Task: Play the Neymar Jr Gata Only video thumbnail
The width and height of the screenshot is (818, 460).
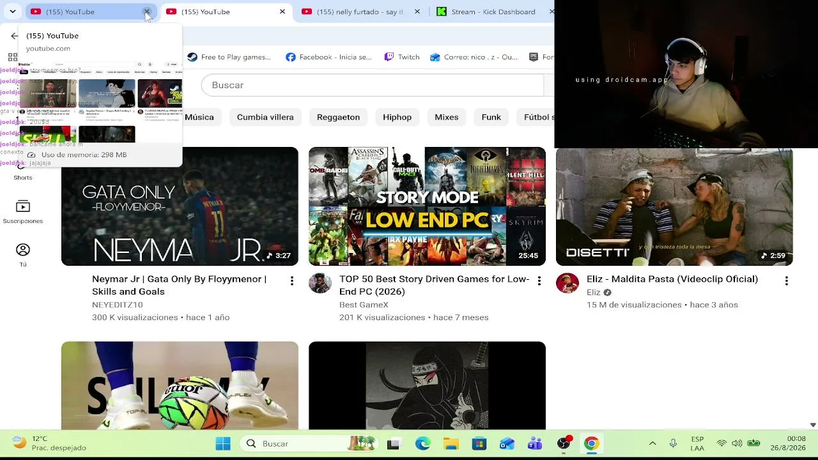Action: point(180,206)
